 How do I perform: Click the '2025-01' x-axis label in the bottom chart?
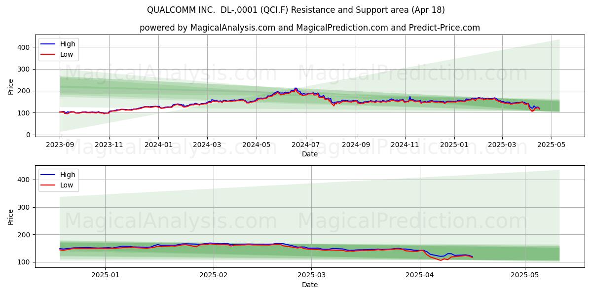(x=106, y=276)
